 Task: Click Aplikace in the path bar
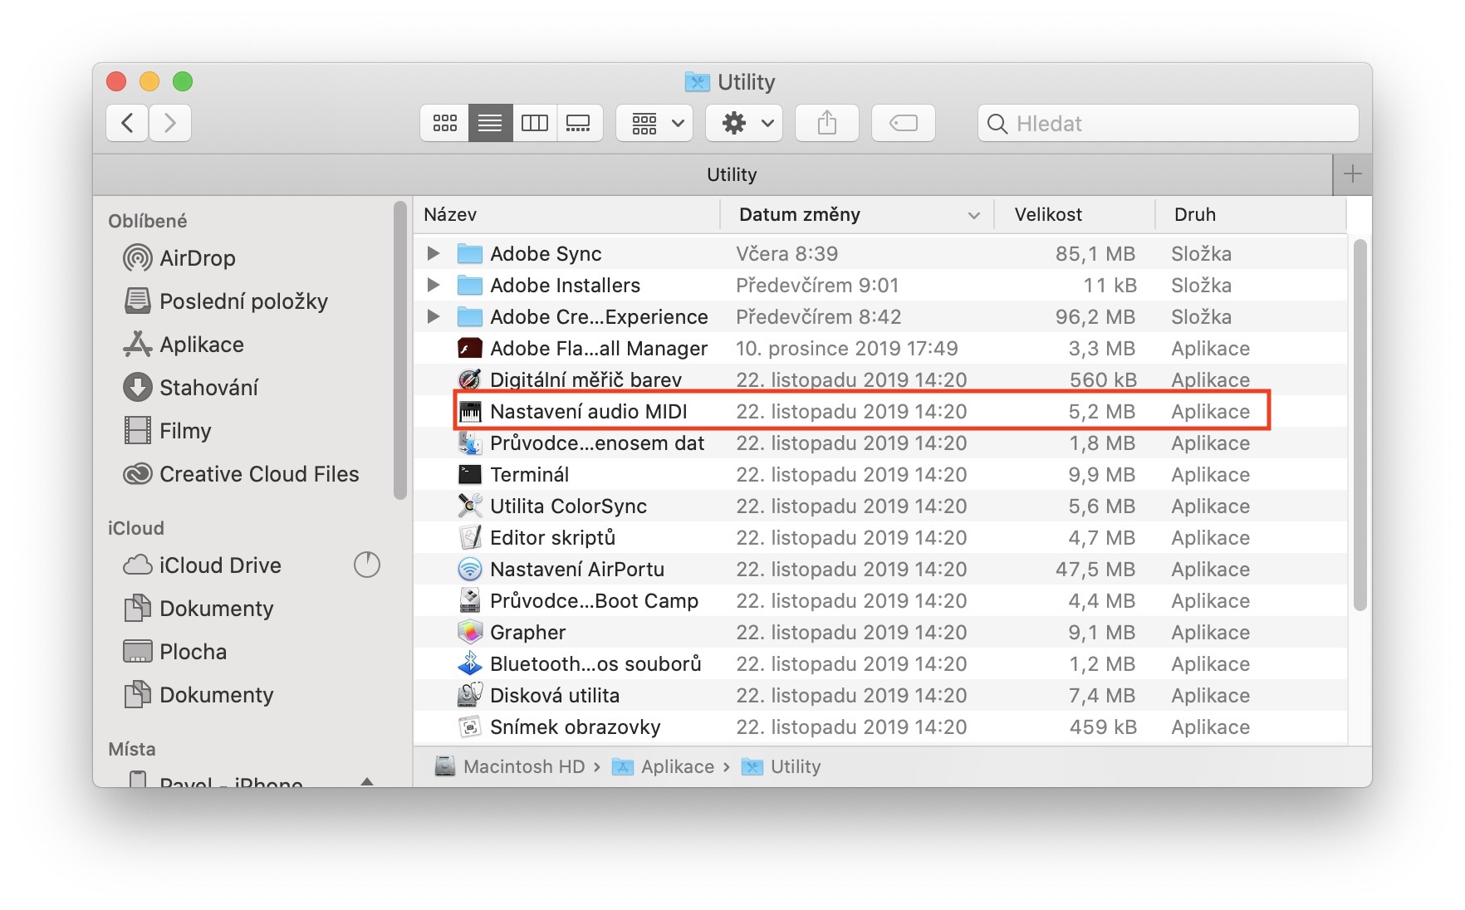[x=663, y=766]
